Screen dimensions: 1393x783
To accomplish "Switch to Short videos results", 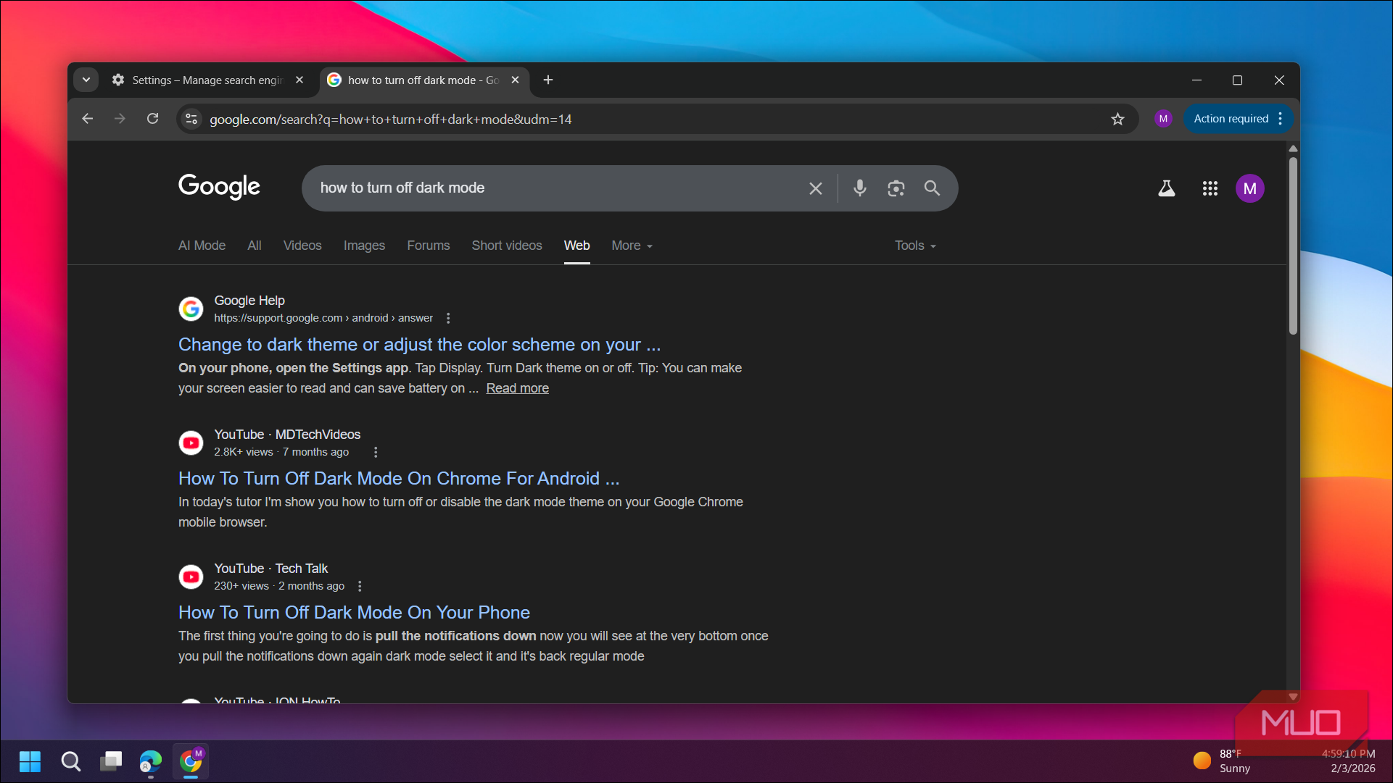I will [507, 246].
